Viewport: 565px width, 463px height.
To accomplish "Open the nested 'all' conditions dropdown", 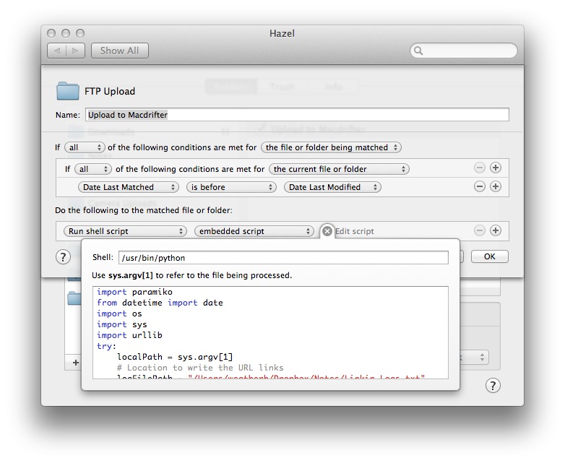I will (x=93, y=169).
